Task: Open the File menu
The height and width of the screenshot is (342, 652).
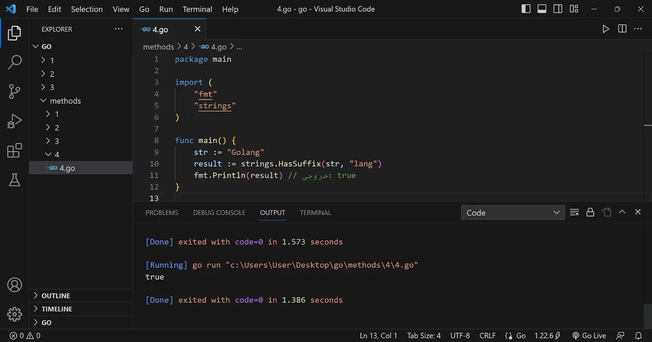Action: pos(32,9)
